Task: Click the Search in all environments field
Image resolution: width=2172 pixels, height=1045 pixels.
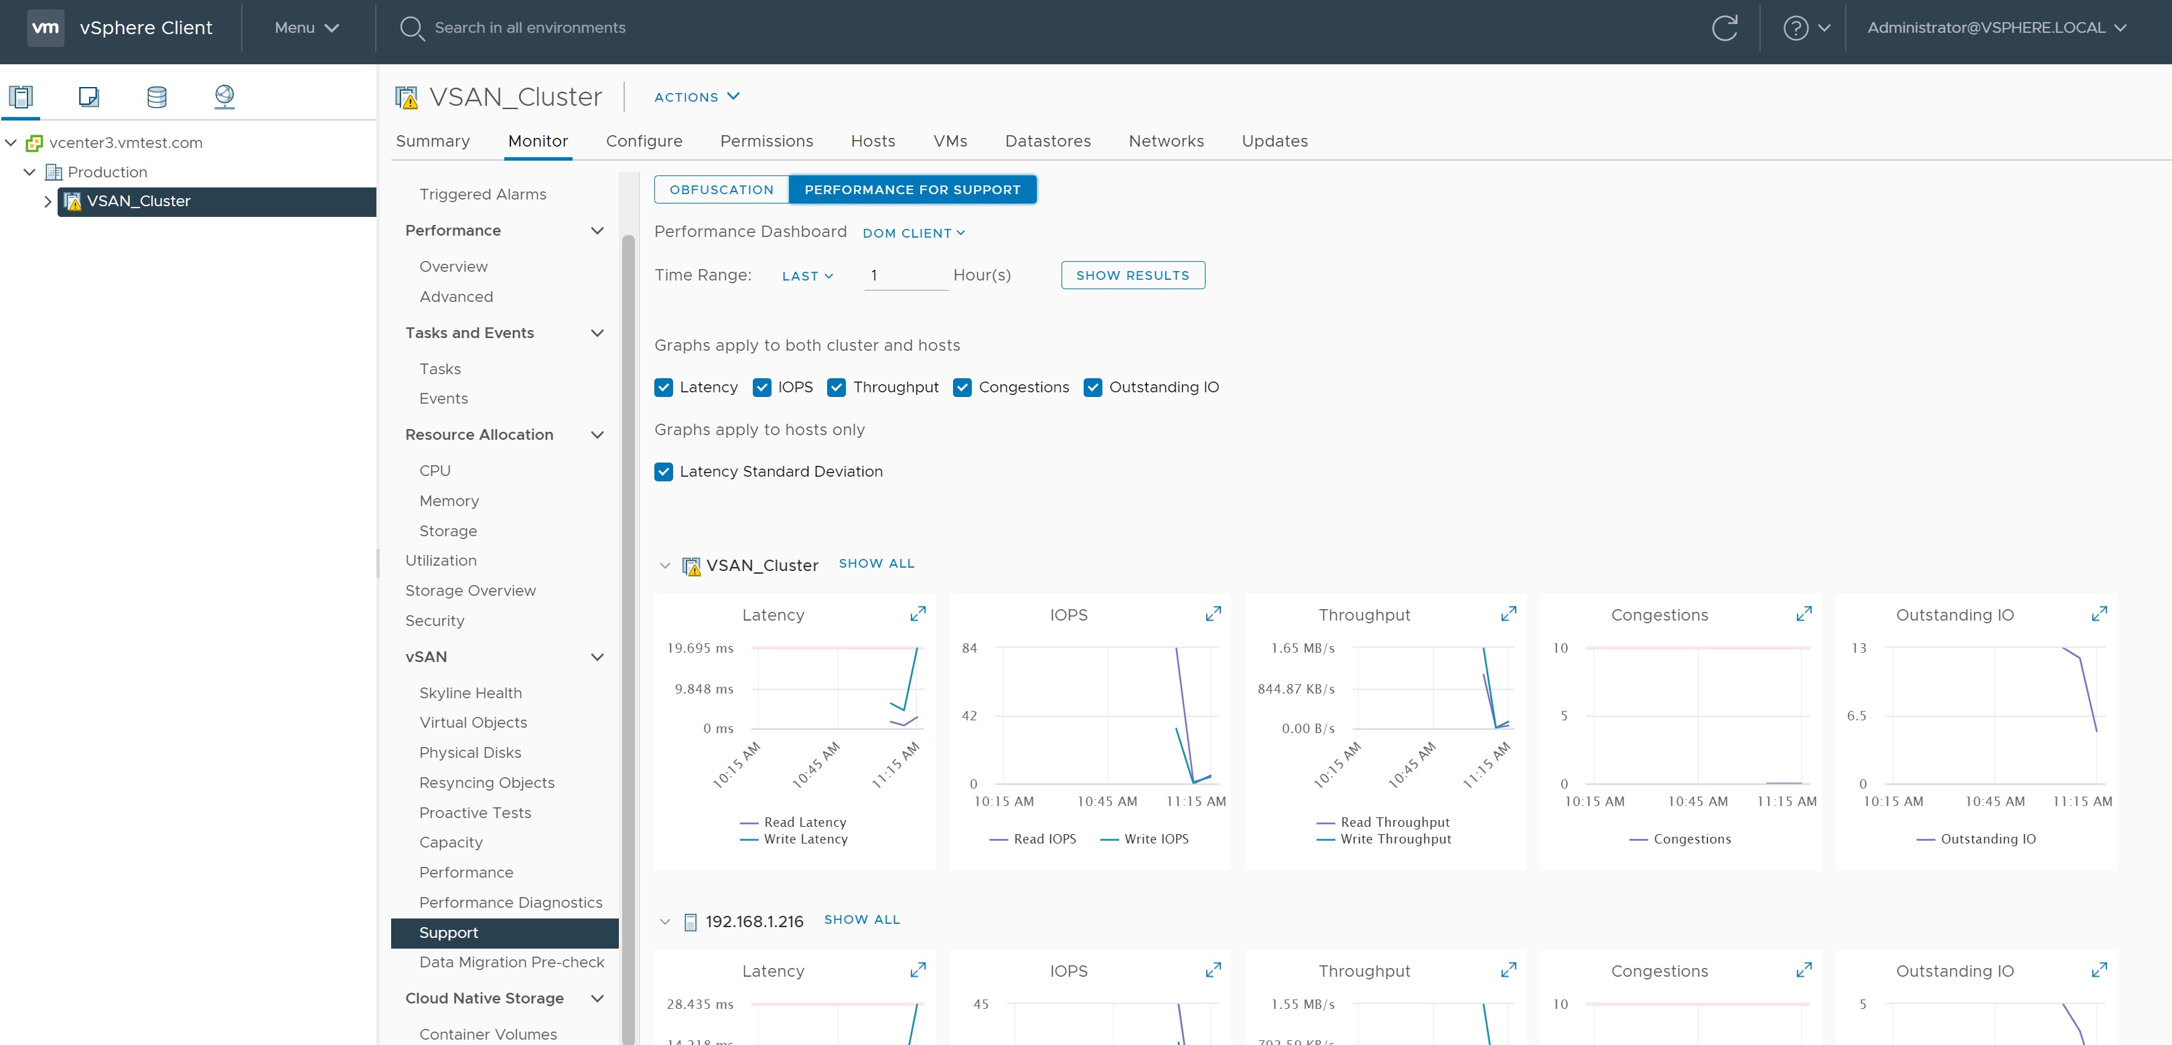Action: pos(530,28)
